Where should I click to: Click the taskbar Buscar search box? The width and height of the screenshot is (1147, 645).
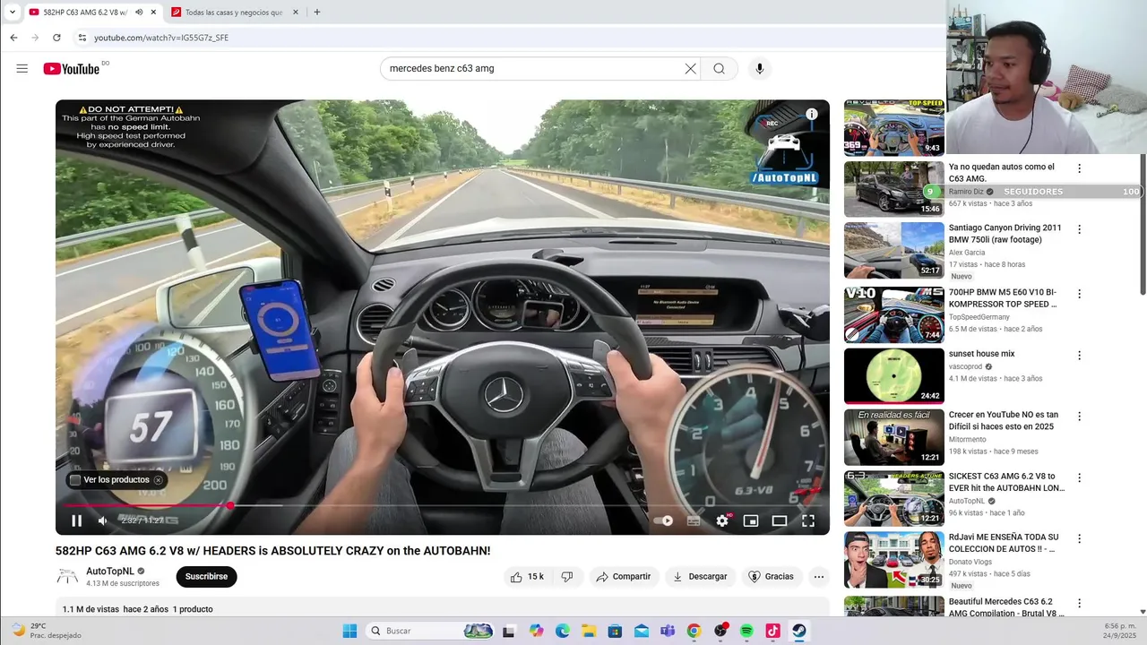coord(431,631)
